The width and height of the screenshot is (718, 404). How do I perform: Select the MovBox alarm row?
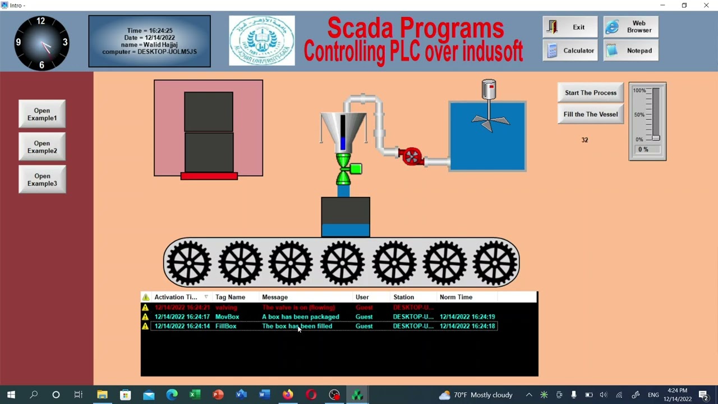[x=319, y=316]
